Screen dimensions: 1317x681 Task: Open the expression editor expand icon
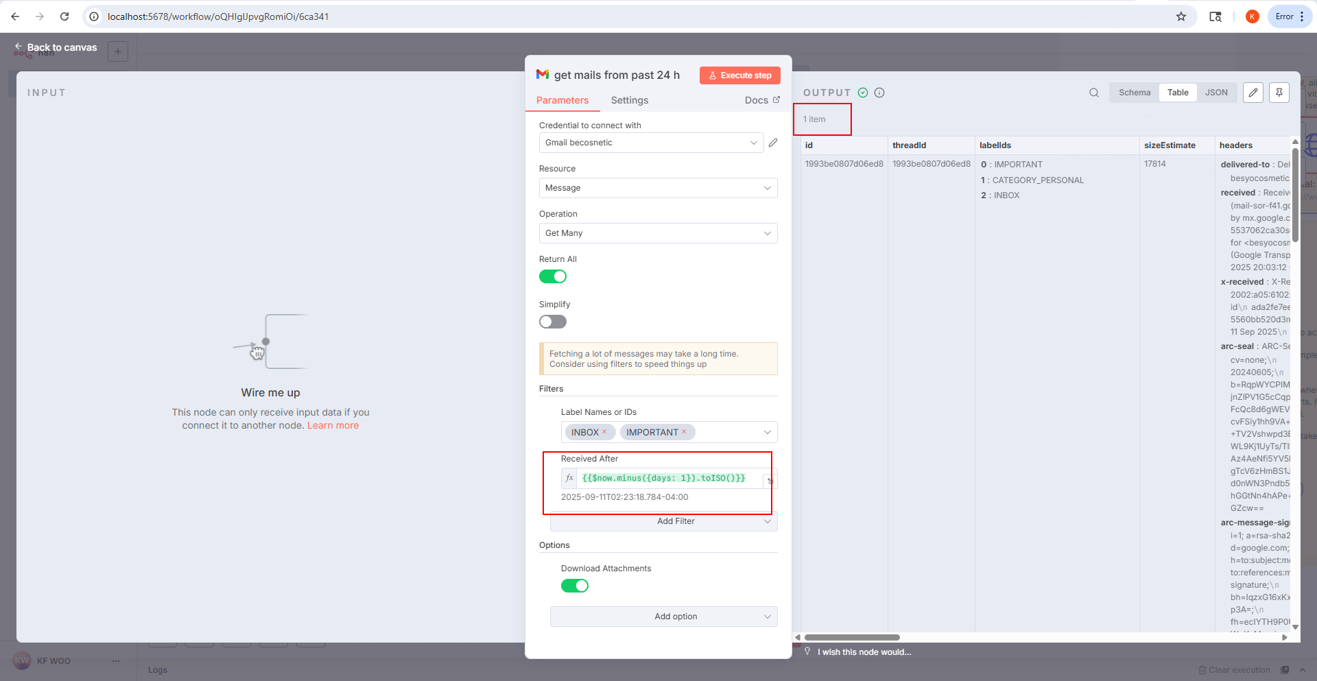(x=770, y=481)
